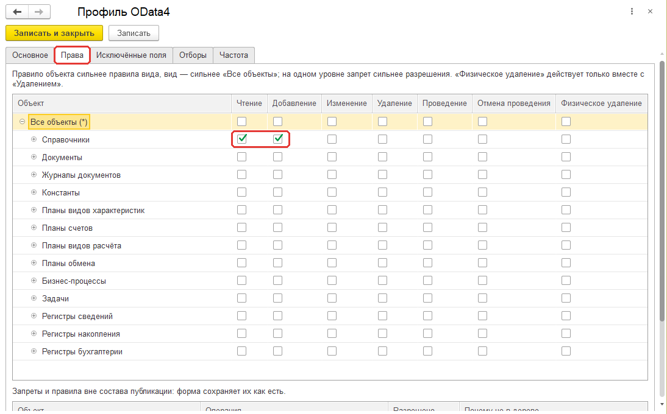This screenshot has width=667, height=414.
Task: Open the three-dot more actions menu
Action: pyautogui.click(x=632, y=12)
